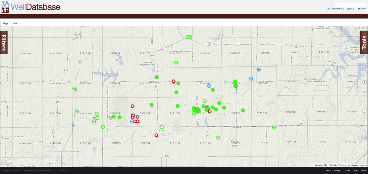Click the green dot just west of S Perkins Rd
Image resolution: width=368 pixels, height=174 pixels.
pyautogui.click(x=151, y=105)
